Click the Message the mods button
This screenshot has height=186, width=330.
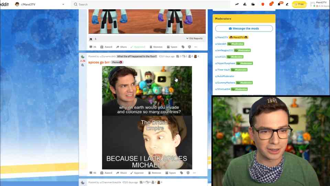coord(244,29)
